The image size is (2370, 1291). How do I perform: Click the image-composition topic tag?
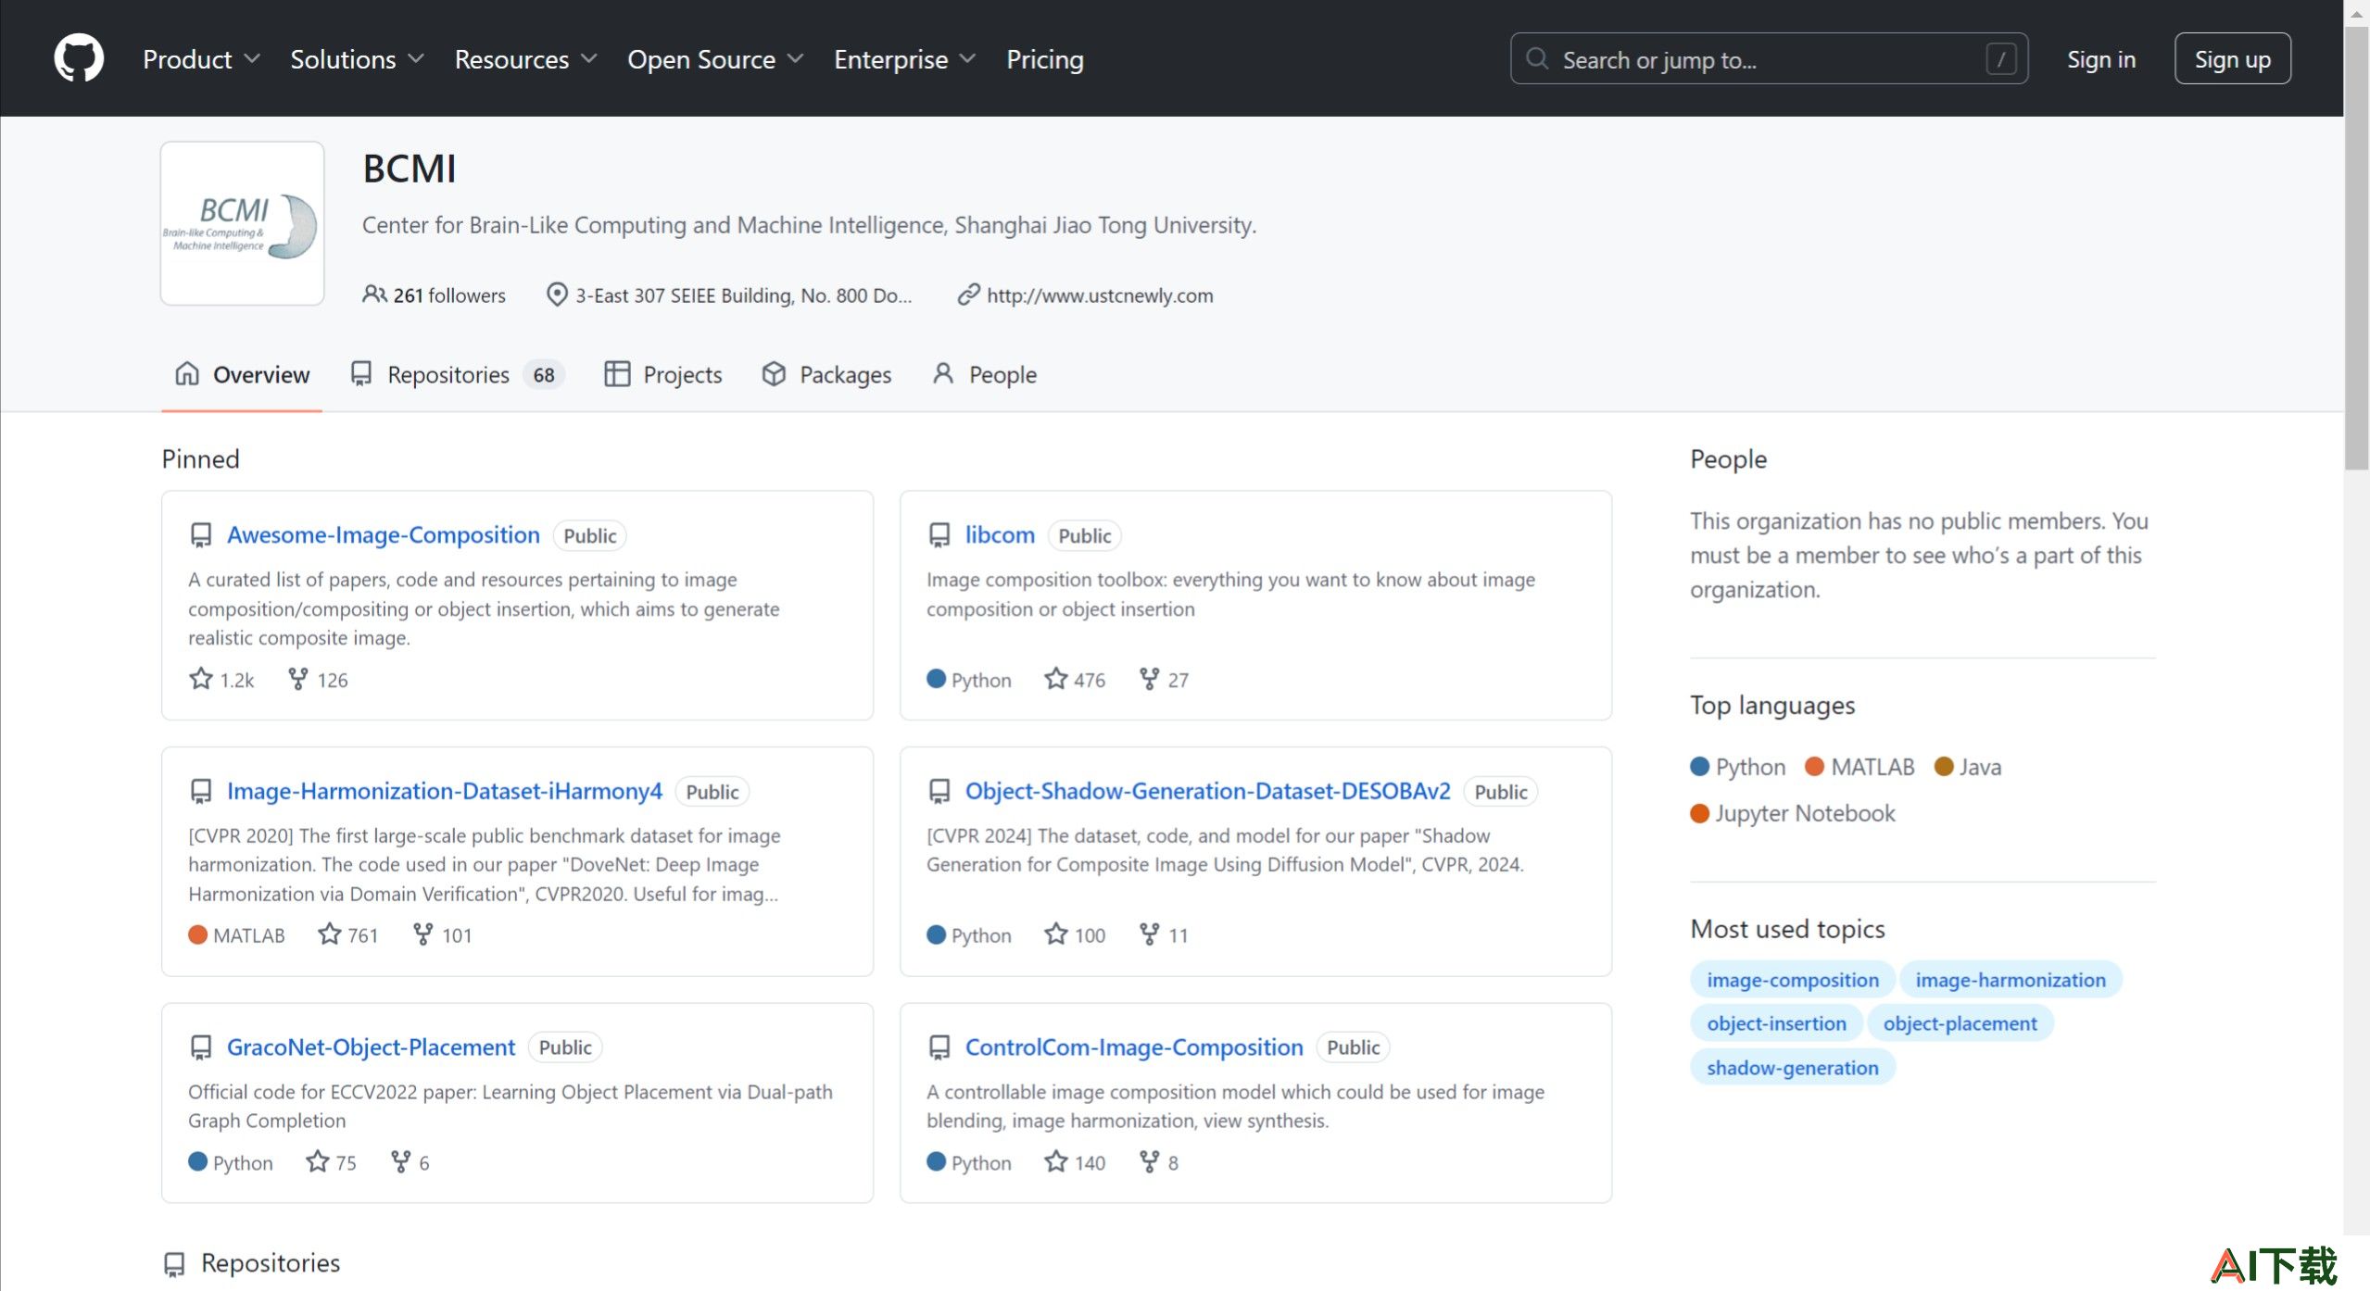[1792, 979]
